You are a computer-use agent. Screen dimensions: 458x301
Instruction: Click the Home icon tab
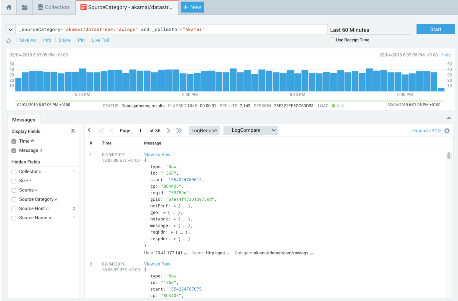pyautogui.click(x=9, y=7)
